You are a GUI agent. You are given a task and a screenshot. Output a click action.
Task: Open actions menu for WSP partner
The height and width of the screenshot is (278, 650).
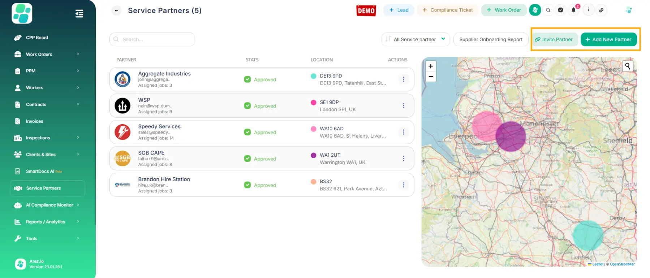click(x=404, y=106)
